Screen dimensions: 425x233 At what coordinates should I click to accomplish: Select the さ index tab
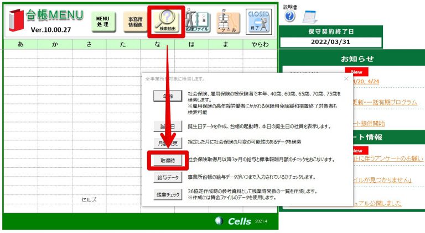click(x=89, y=44)
